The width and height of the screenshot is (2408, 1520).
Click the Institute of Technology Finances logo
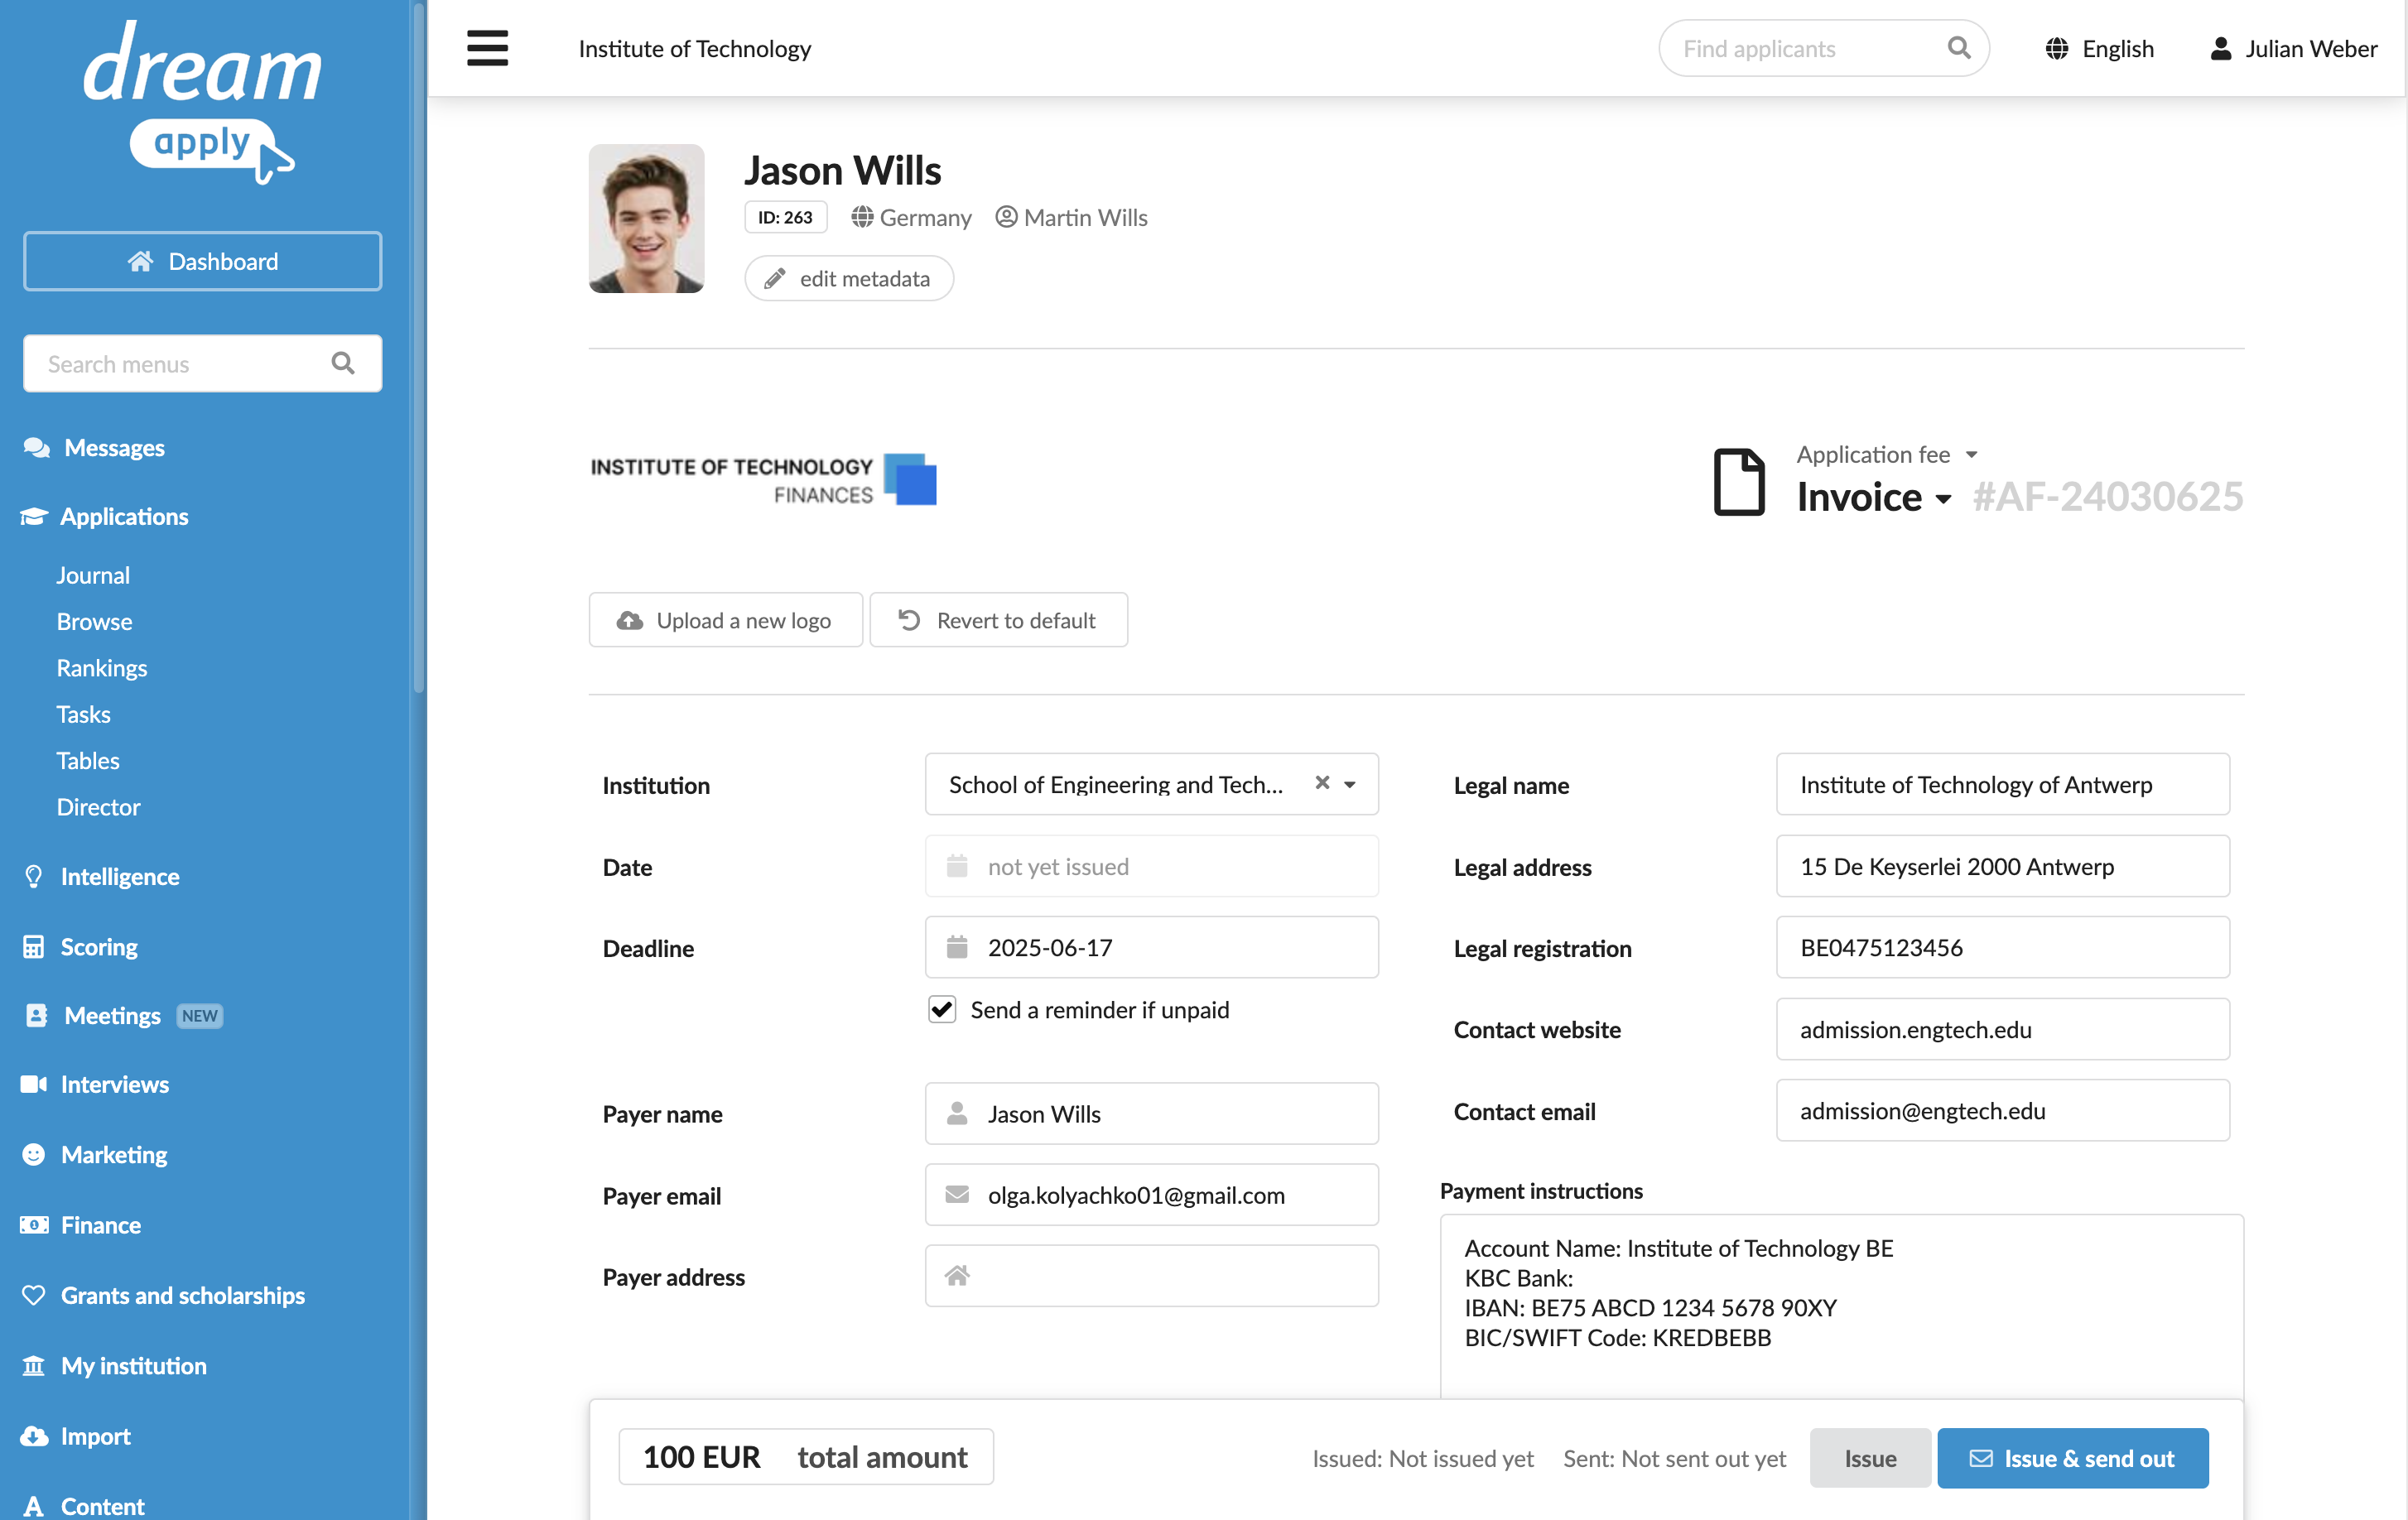coord(763,480)
